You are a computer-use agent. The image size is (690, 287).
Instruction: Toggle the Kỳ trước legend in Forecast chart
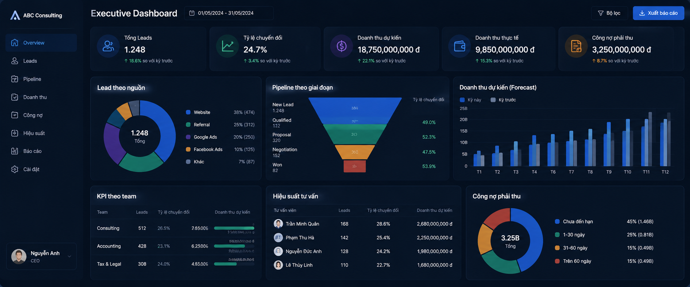[x=503, y=100]
